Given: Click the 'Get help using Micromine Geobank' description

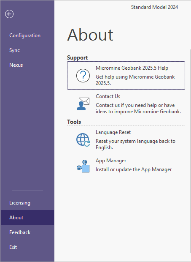Looking at the screenshot, I should [x=135, y=80].
